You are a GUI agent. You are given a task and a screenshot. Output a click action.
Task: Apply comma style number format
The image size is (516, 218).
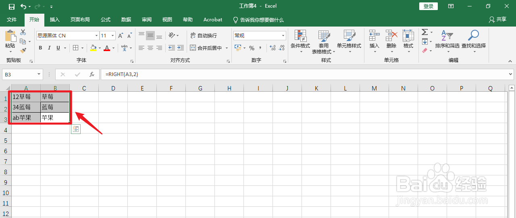click(x=260, y=48)
